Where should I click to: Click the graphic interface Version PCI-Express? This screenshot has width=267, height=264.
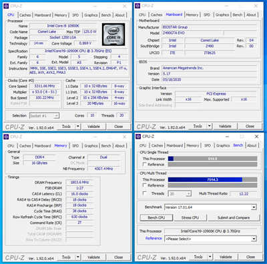point(216,93)
